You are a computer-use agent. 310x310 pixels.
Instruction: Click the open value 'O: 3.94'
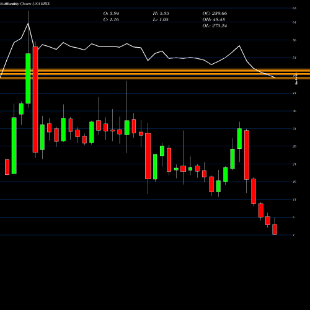point(111,14)
